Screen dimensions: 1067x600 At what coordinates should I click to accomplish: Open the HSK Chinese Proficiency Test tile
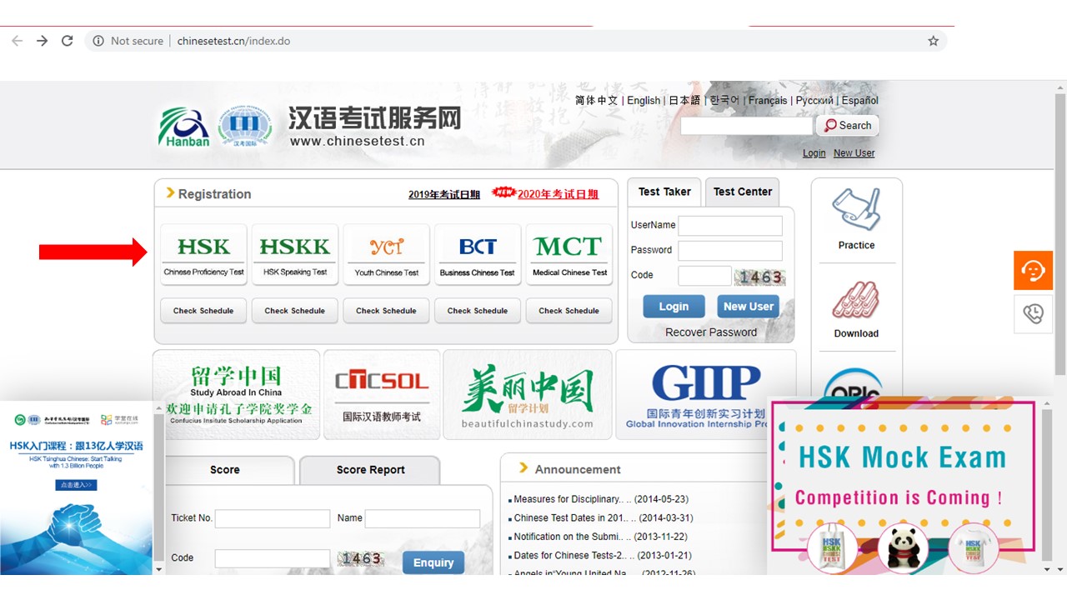click(203, 254)
